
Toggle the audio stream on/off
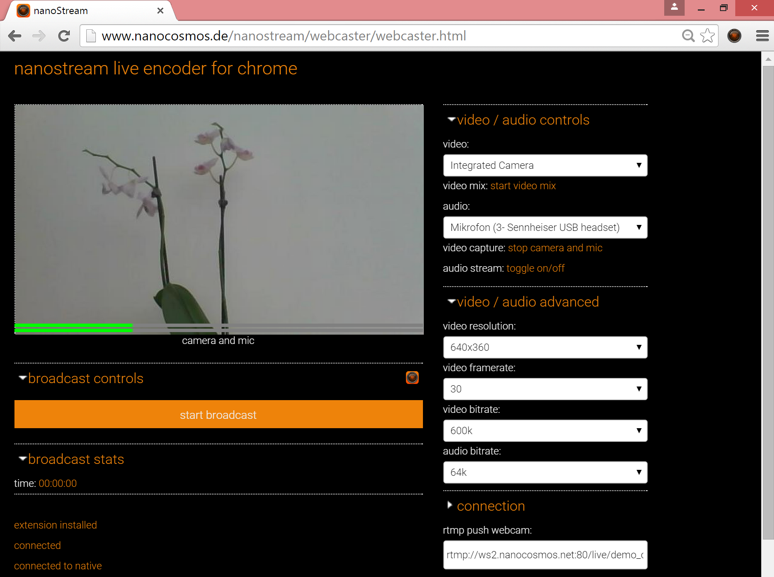[x=535, y=268]
